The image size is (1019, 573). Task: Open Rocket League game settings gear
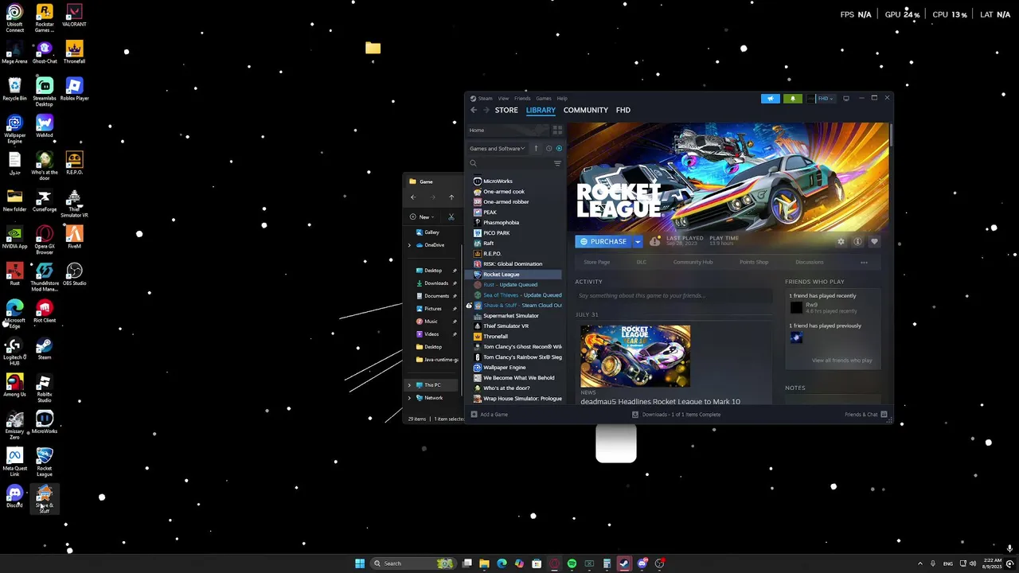click(x=841, y=241)
